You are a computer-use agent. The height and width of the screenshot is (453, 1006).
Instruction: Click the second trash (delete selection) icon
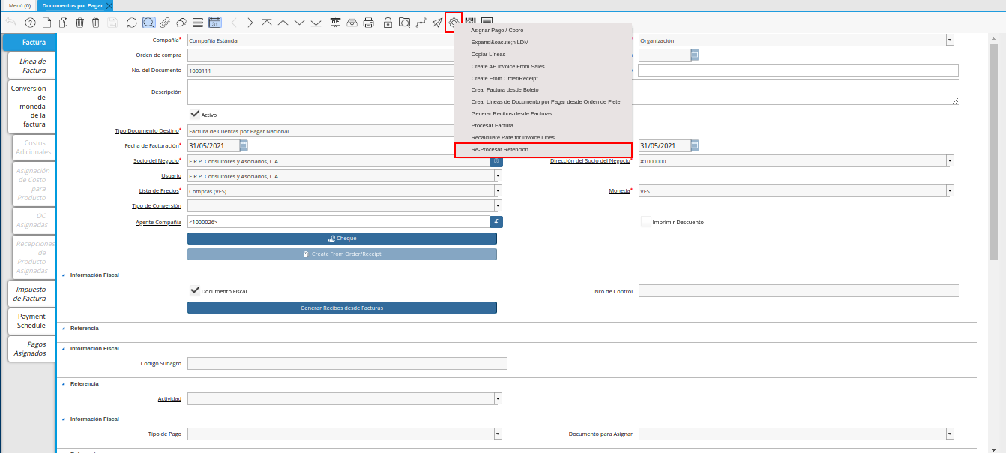(96, 22)
